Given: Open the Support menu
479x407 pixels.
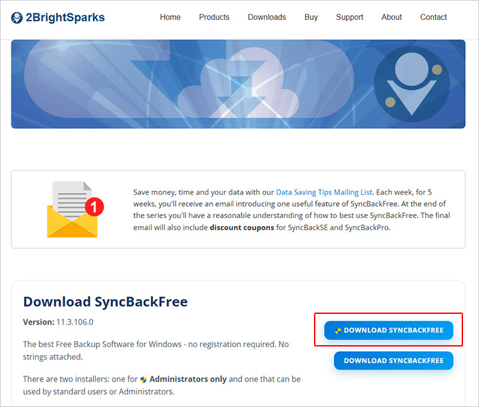Looking at the screenshot, I should [349, 17].
